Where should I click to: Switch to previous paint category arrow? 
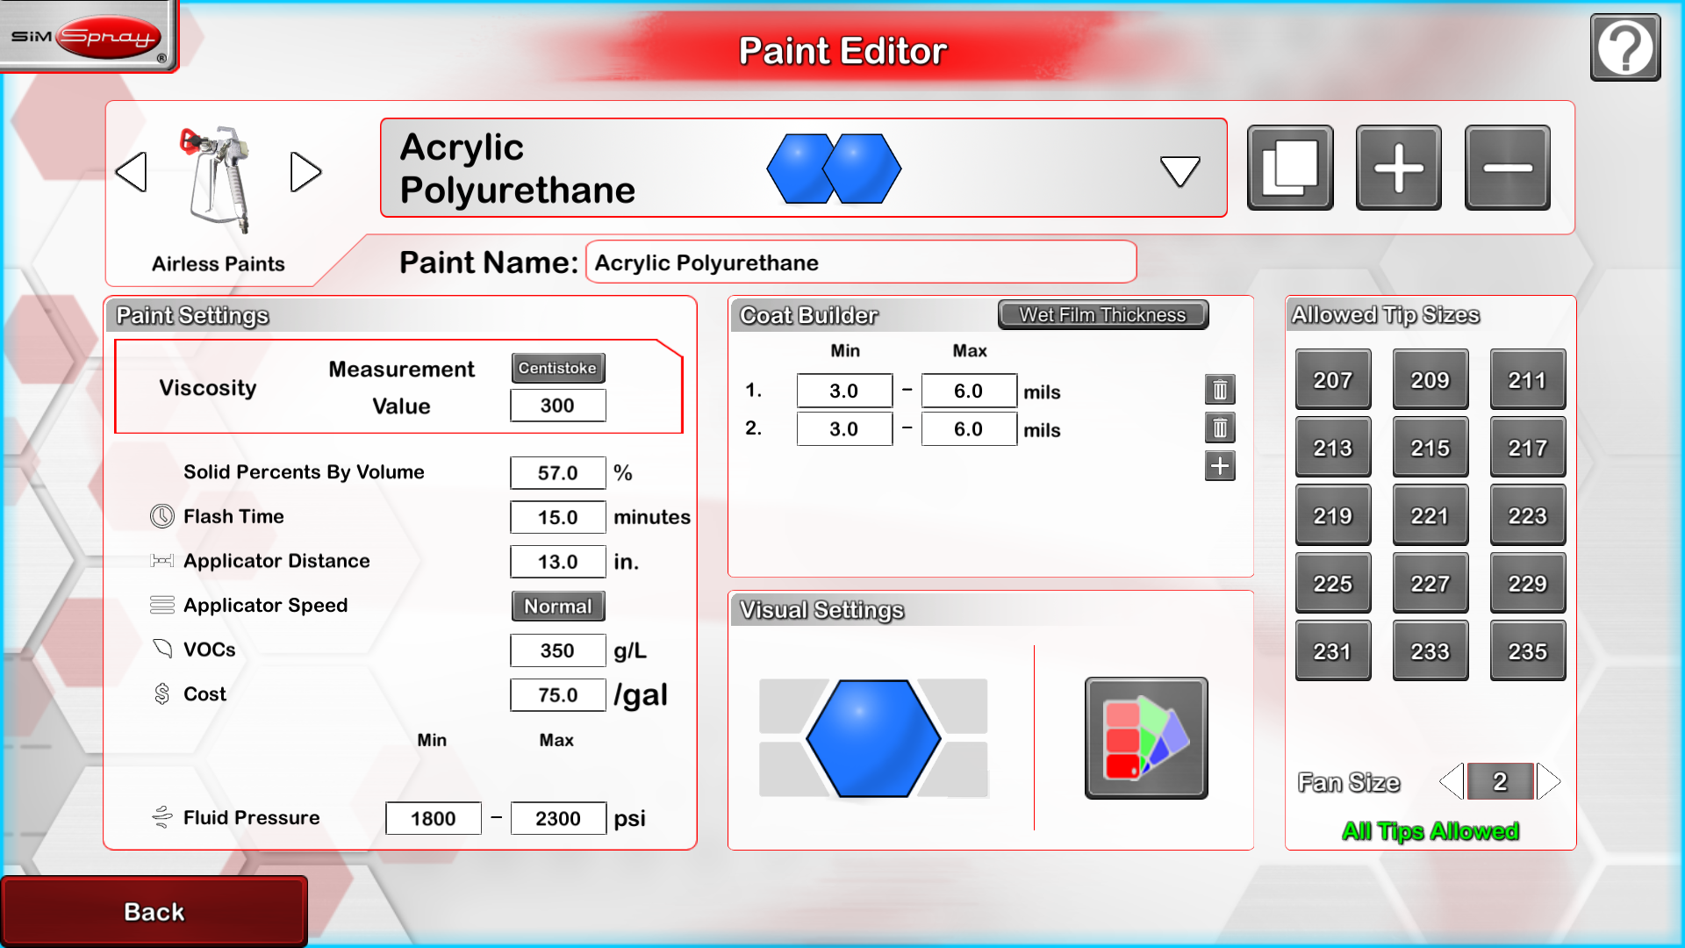[132, 172]
